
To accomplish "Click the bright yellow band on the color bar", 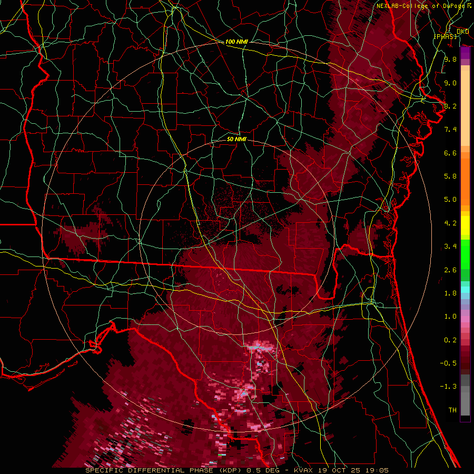I will (465, 225).
